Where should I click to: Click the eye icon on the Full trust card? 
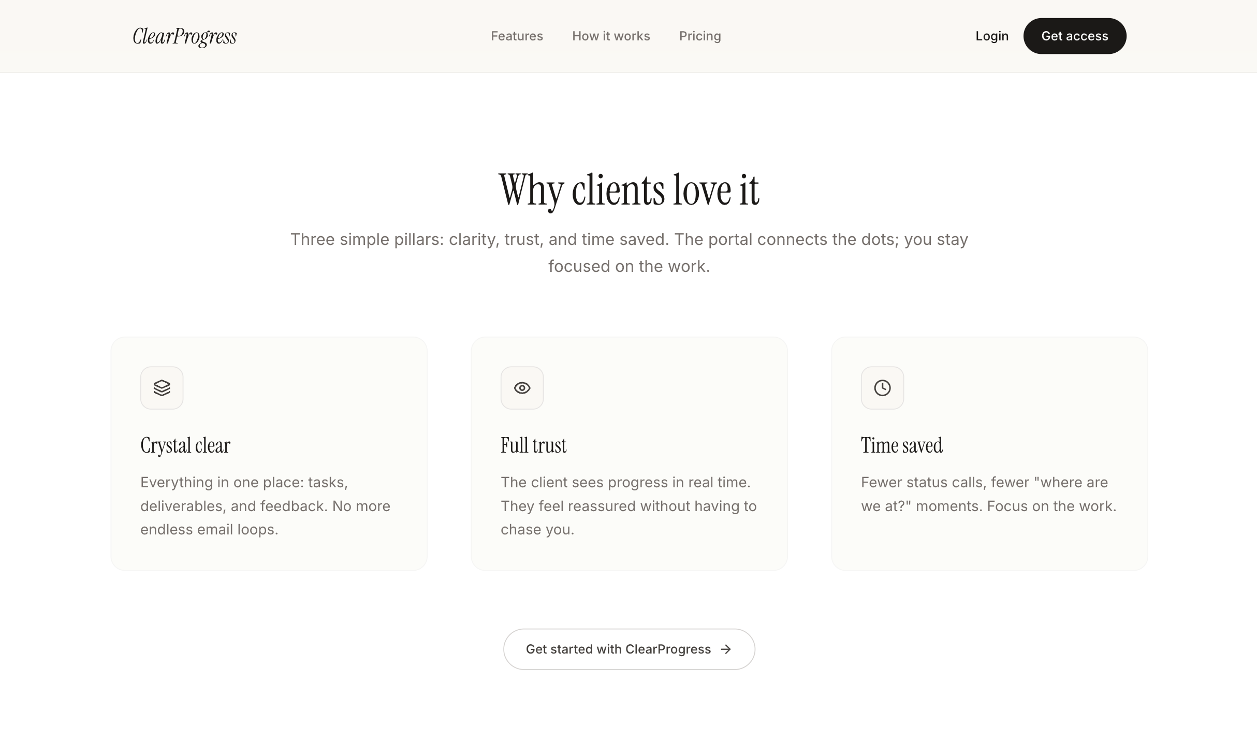coord(522,387)
